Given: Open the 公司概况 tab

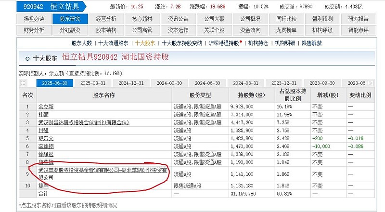Looking at the screenshot, I should [250, 19].
